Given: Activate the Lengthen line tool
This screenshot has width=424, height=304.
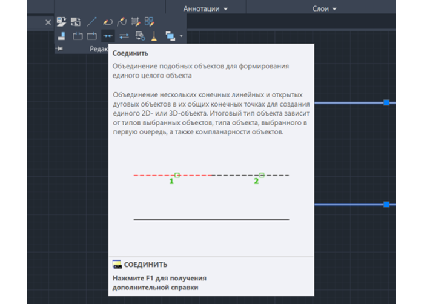Looking at the screenshot, I should [92, 22].
